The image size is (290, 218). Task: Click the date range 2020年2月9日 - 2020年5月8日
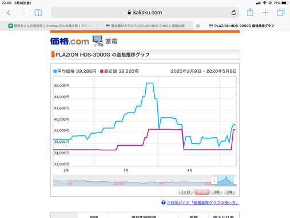tap(204, 71)
